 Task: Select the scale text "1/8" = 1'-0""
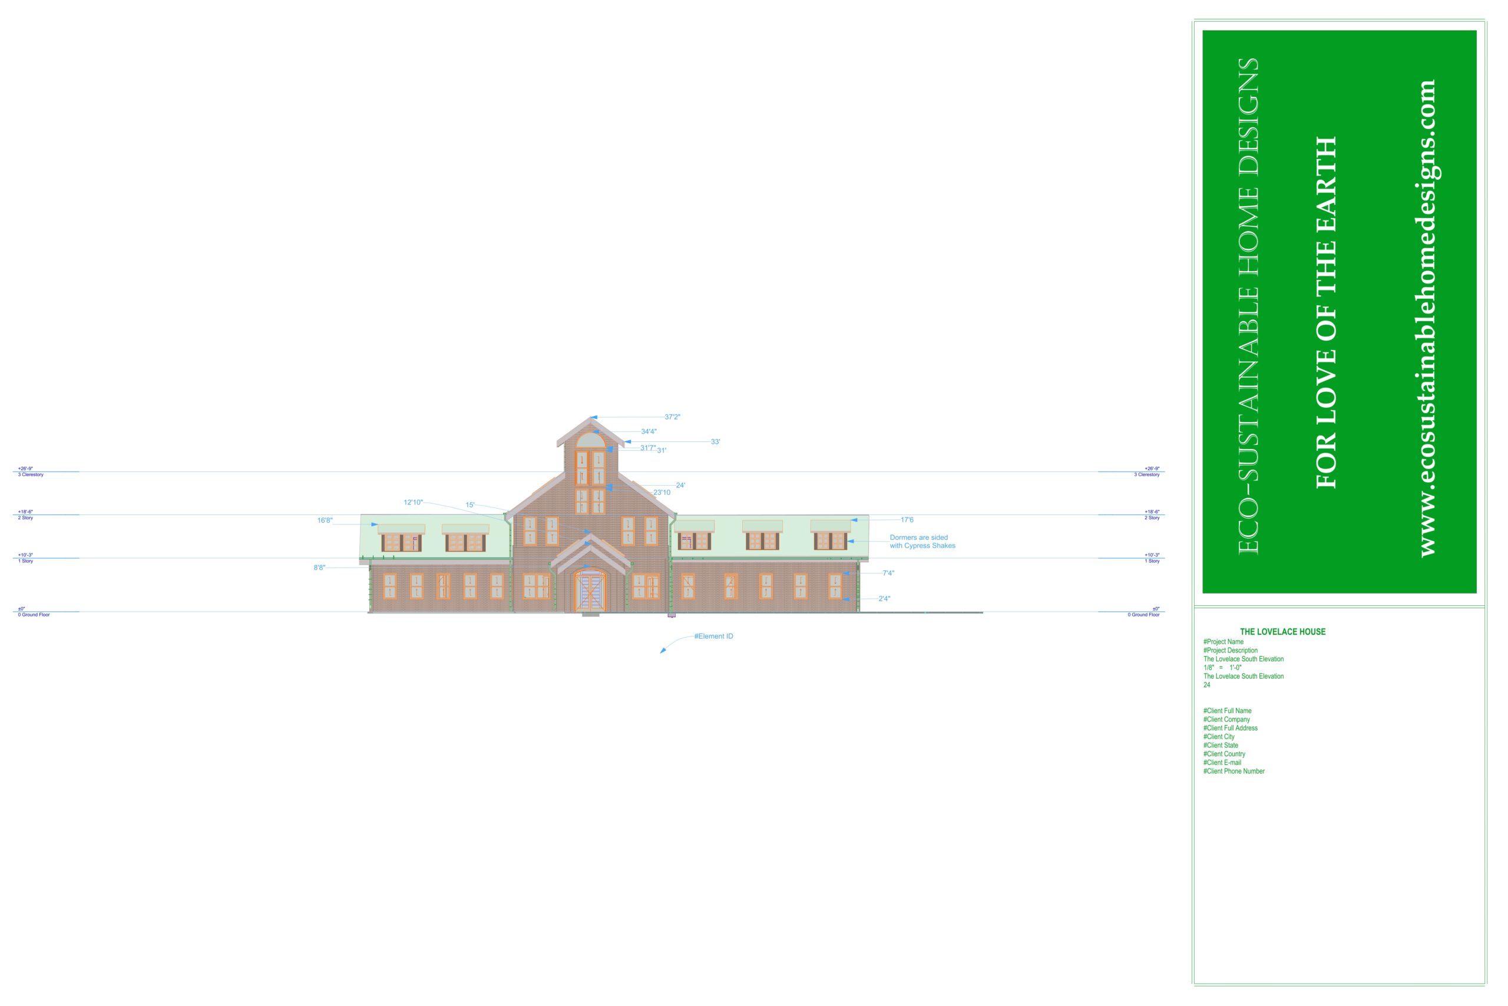(x=1223, y=668)
